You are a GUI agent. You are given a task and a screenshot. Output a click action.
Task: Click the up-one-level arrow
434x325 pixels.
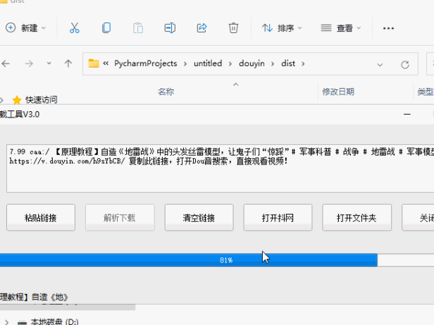click(68, 64)
